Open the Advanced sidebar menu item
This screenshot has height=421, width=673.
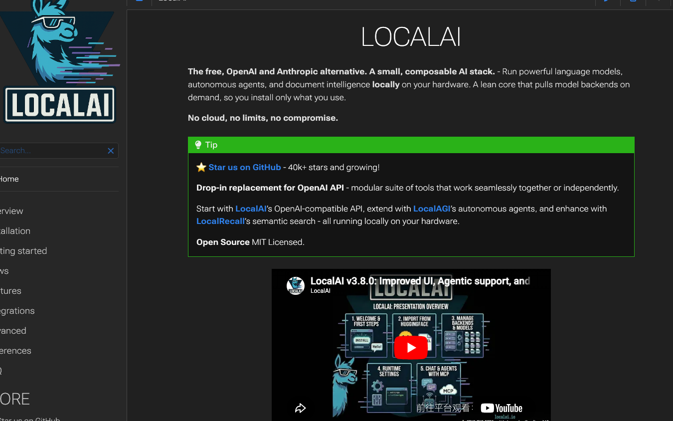[13, 331]
